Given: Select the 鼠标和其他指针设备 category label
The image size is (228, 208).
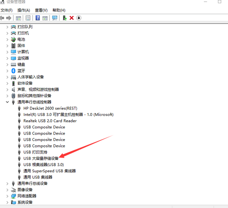Looking at the screenshot, I should [x=34, y=96].
